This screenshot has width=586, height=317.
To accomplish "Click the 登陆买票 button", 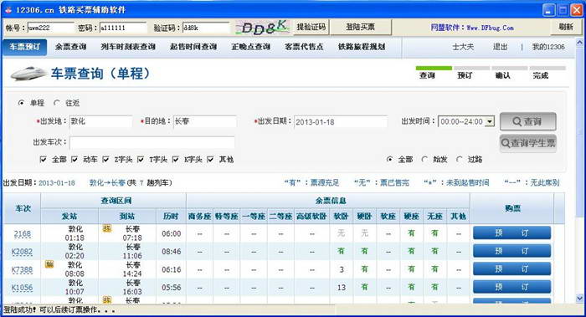I will (x=360, y=27).
